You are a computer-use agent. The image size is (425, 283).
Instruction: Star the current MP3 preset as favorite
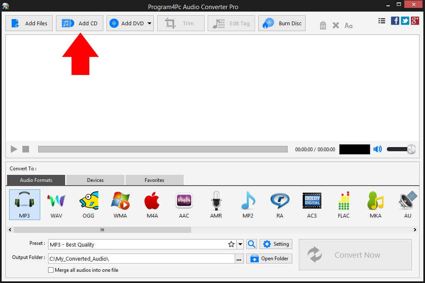click(x=231, y=244)
